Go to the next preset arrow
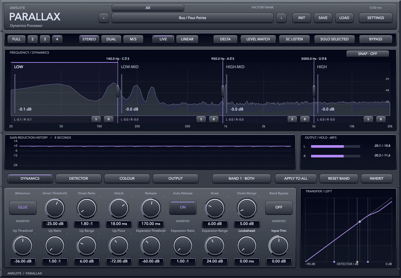Screen dimensions: 401x278 (x=281, y=18)
